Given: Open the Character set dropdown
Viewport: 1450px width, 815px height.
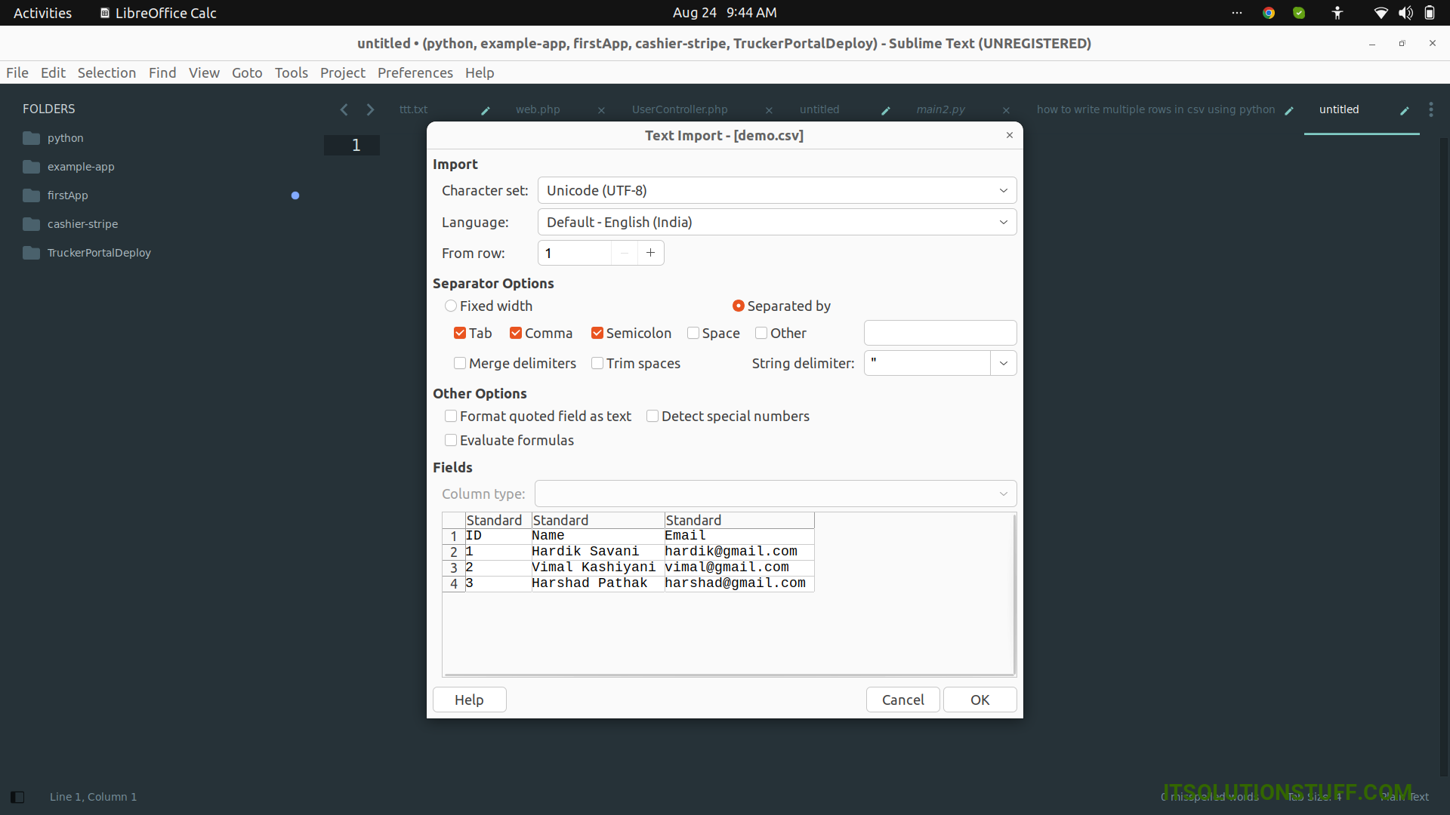Looking at the screenshot, I should [777, 190].
